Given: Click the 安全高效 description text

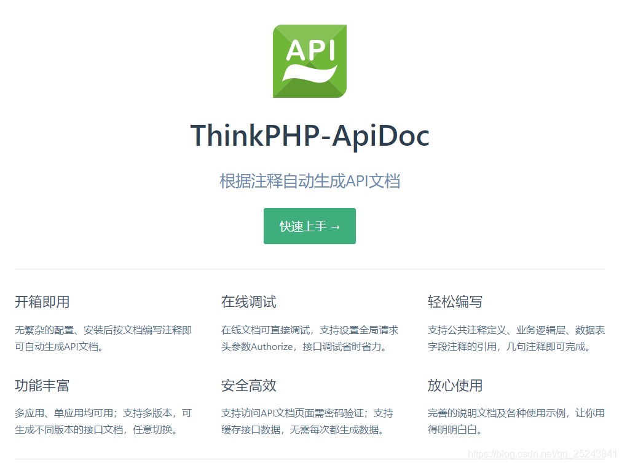Looking at the screenshot, I should coord(307,422).
